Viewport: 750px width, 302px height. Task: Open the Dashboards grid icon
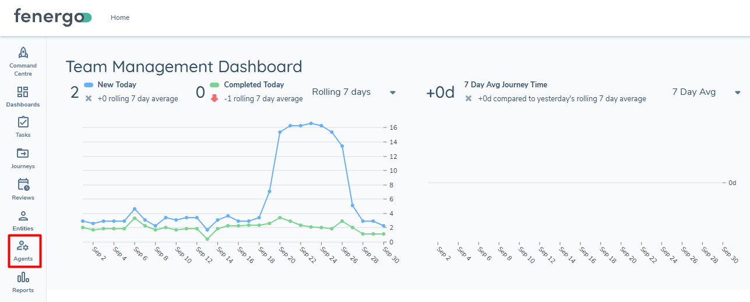23,92
